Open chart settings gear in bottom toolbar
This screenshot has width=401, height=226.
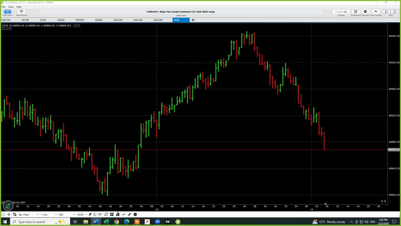click(x=135, y=214)
